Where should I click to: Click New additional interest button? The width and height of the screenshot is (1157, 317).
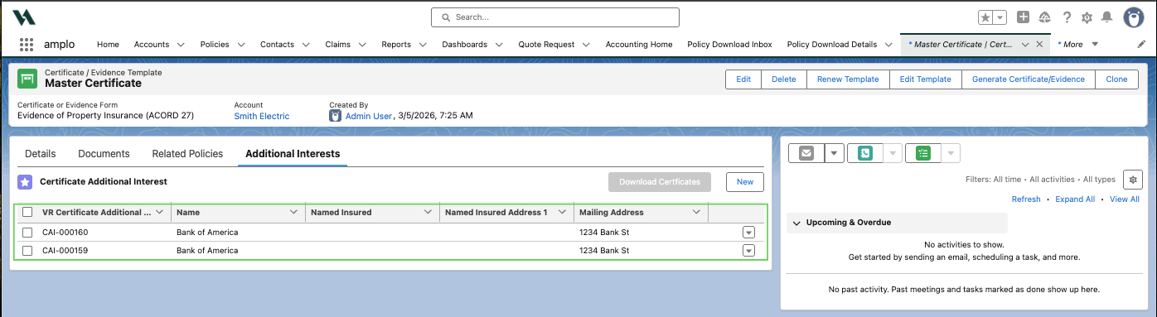pyautogui.click(x=745, y=181)
